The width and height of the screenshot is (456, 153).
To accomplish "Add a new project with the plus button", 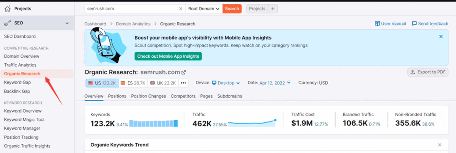I will point(273,9).
